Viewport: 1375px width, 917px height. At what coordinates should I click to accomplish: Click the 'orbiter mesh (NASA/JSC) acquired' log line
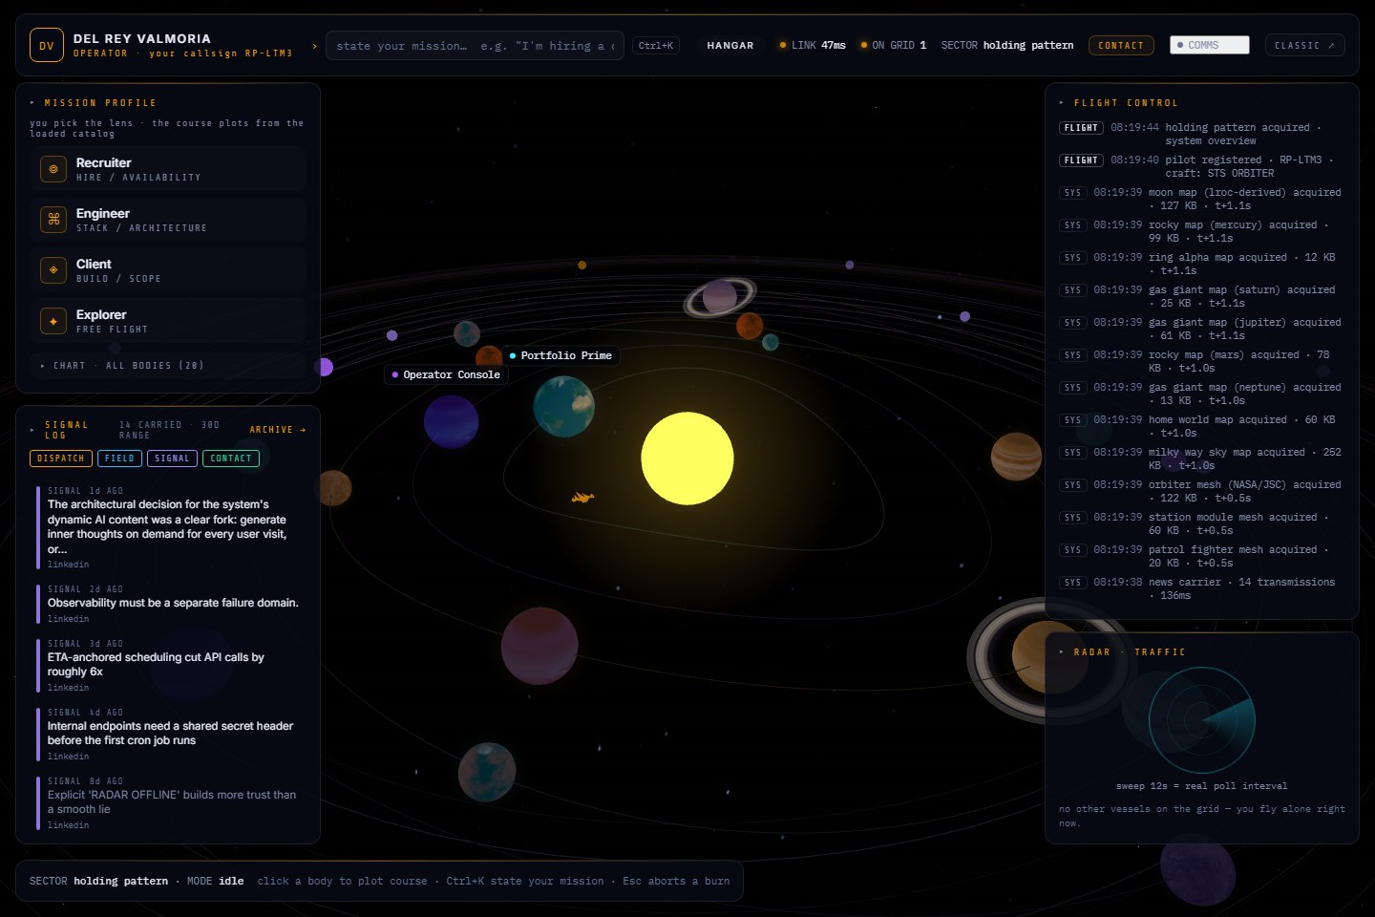tap(1201, 491)
